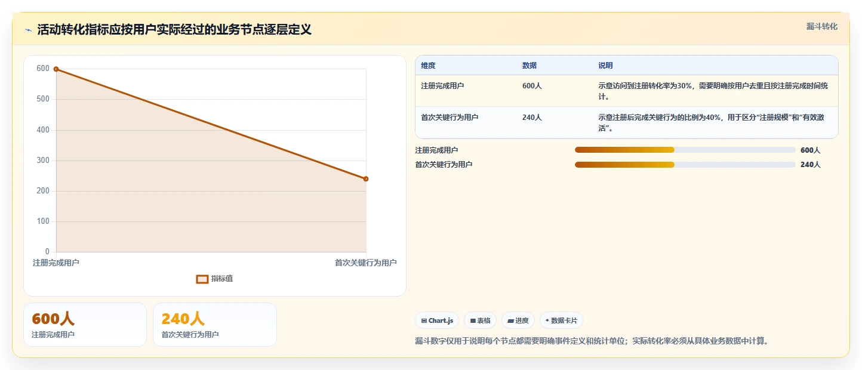The image size is (862, 370).
Task: Select the 600人 注册完成用户 data card
Action: click(85, 325)
